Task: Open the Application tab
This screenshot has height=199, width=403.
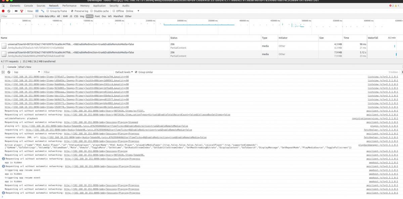Action: [99, 6]
